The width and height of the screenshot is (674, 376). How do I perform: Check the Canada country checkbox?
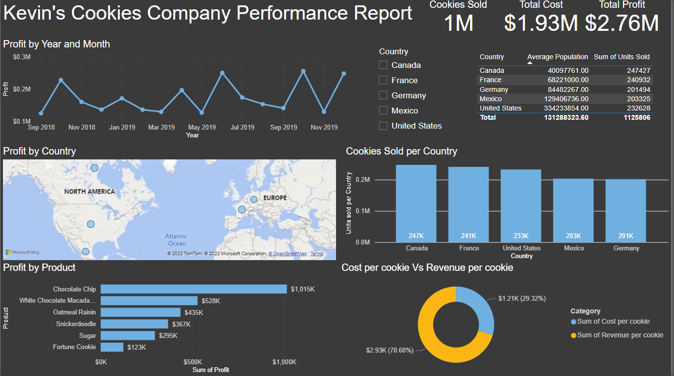(383, 65)
